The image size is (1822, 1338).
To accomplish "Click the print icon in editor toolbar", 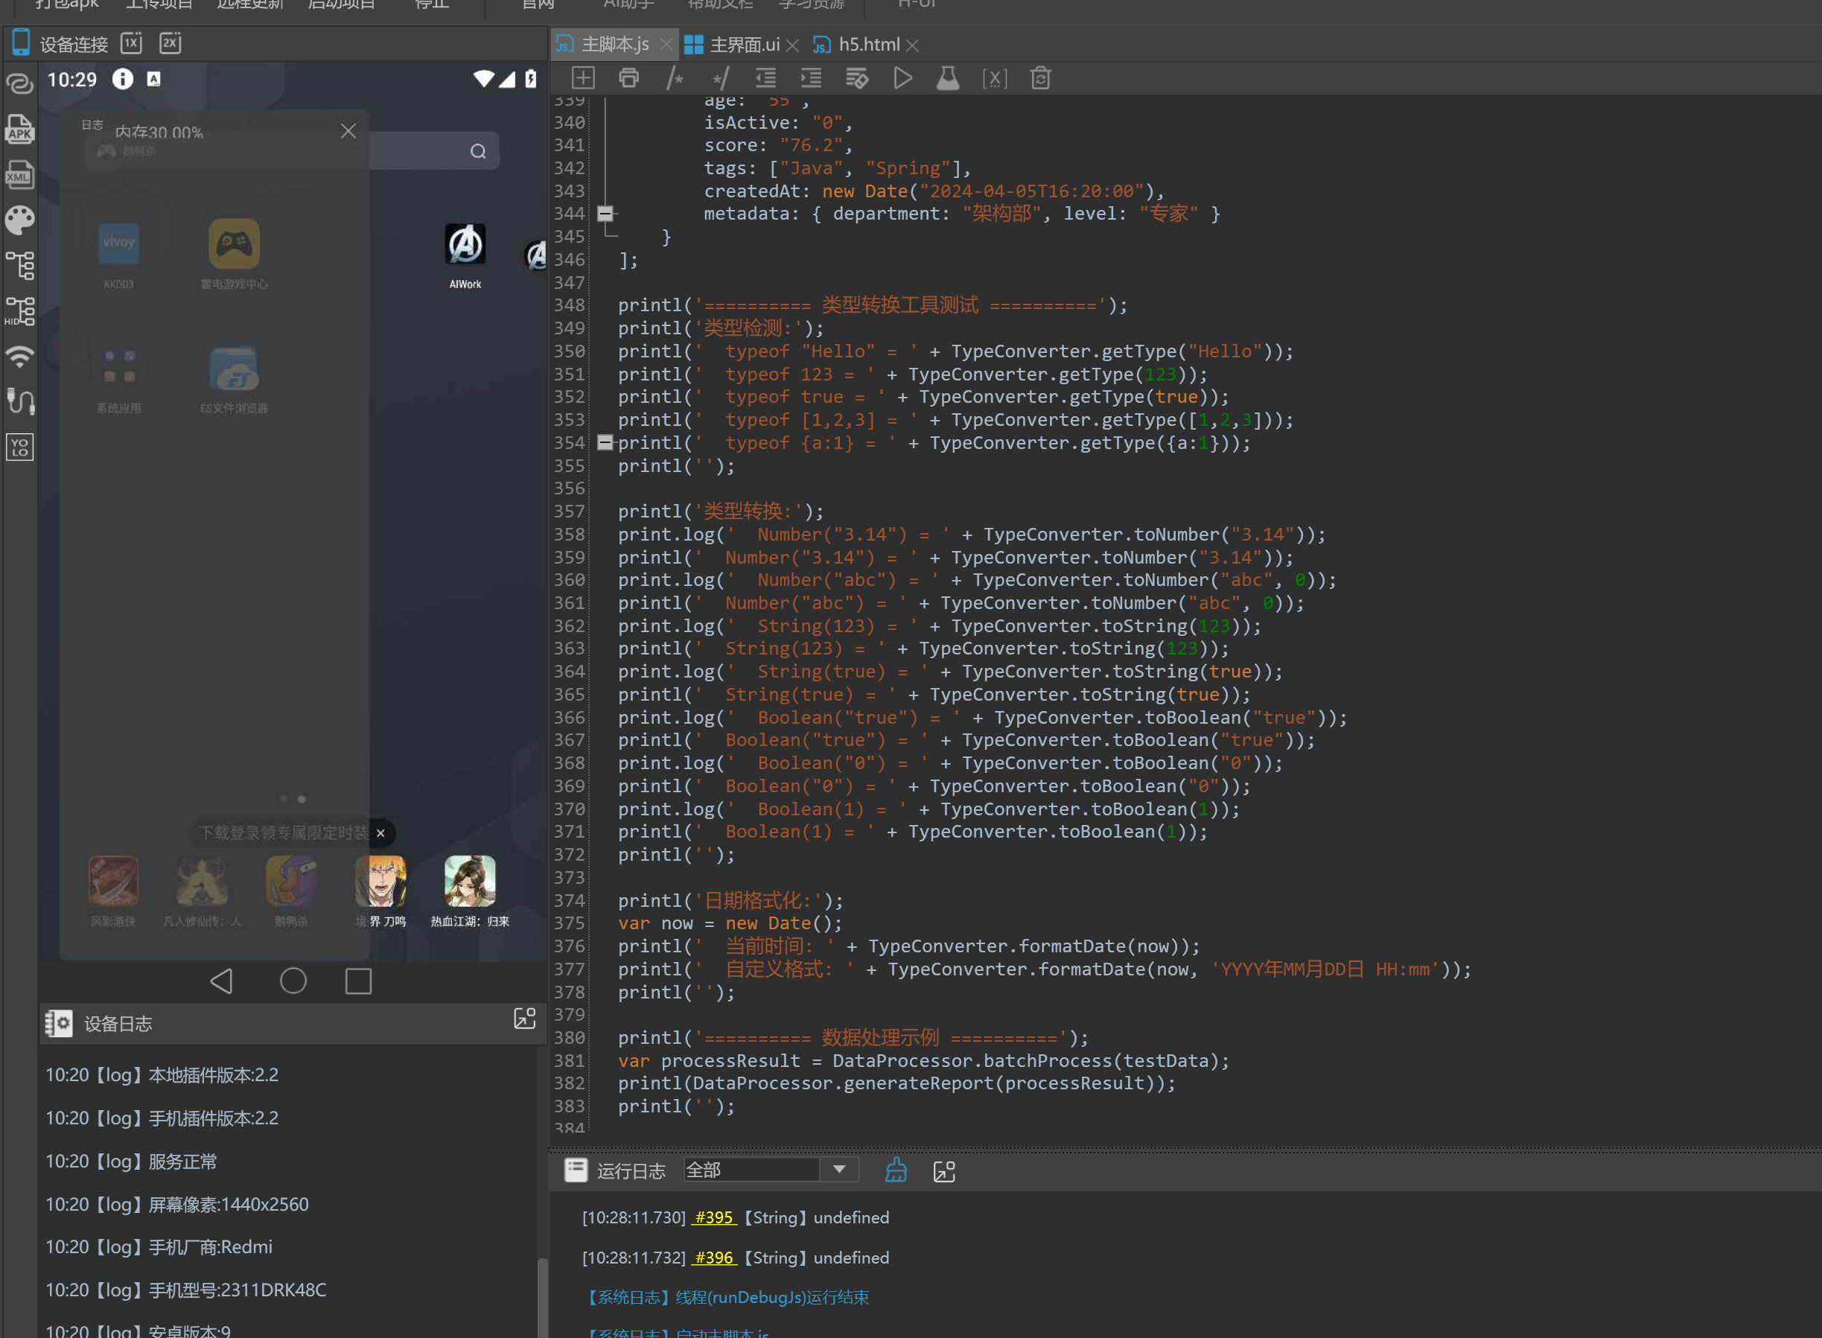I will click(628, 79).
